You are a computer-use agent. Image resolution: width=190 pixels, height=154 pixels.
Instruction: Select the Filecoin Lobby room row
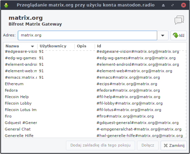[x=95, y=103]
